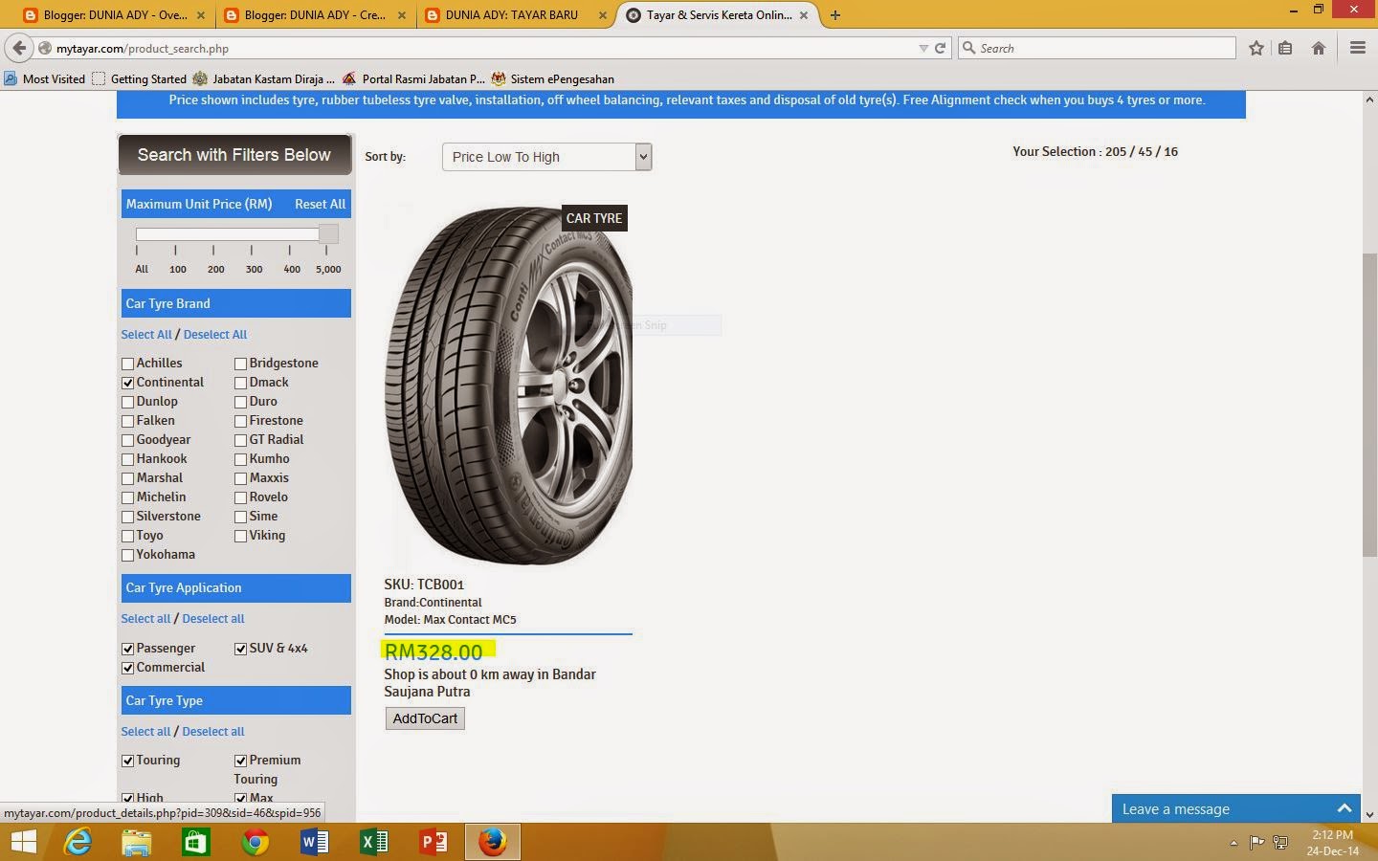Enable the Michelin brand filter

point(127,497)
